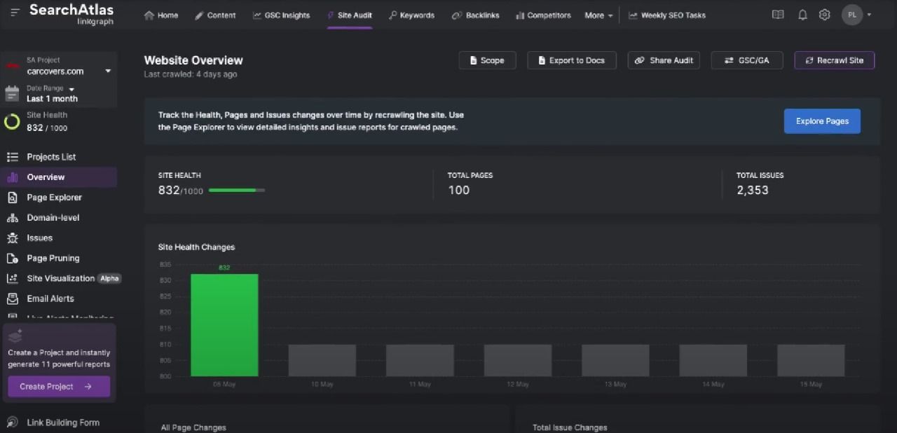Click the Site Health ring icon in sidebar
This screenshot has height=433, width=897.
tap(12, 122)
